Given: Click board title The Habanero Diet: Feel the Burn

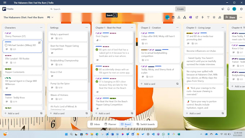Looking at the screenshot, I should coord(23,17).
